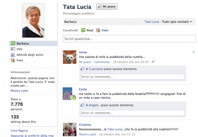Viewport: 198px width, 137px height.
Task: Open the 18 ottobre alle ore 15.13 timestamp
Action: [117, 135]
